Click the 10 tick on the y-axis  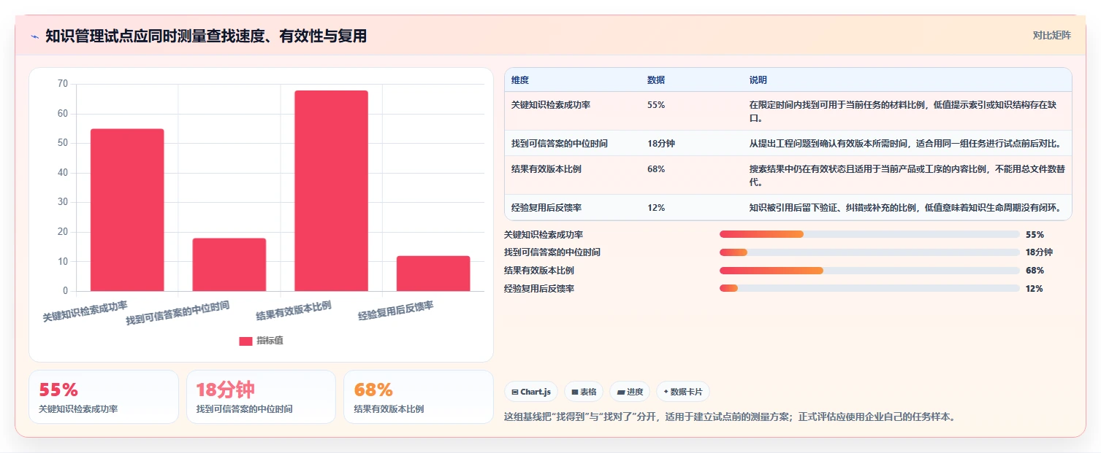coord(62,262)
